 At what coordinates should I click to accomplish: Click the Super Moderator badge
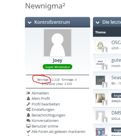tap(58, 67)
